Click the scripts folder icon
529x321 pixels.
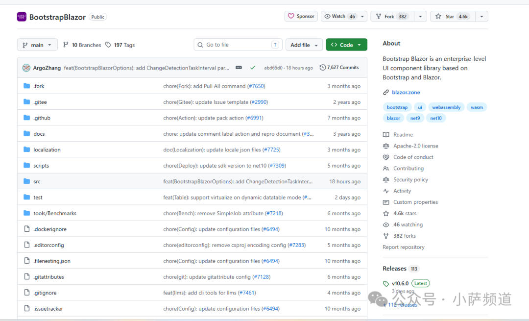coord(26,165)
